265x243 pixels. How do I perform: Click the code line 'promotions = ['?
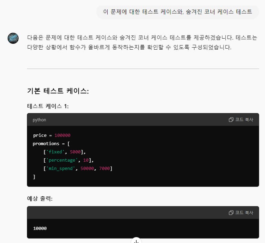tap(51, 143)
